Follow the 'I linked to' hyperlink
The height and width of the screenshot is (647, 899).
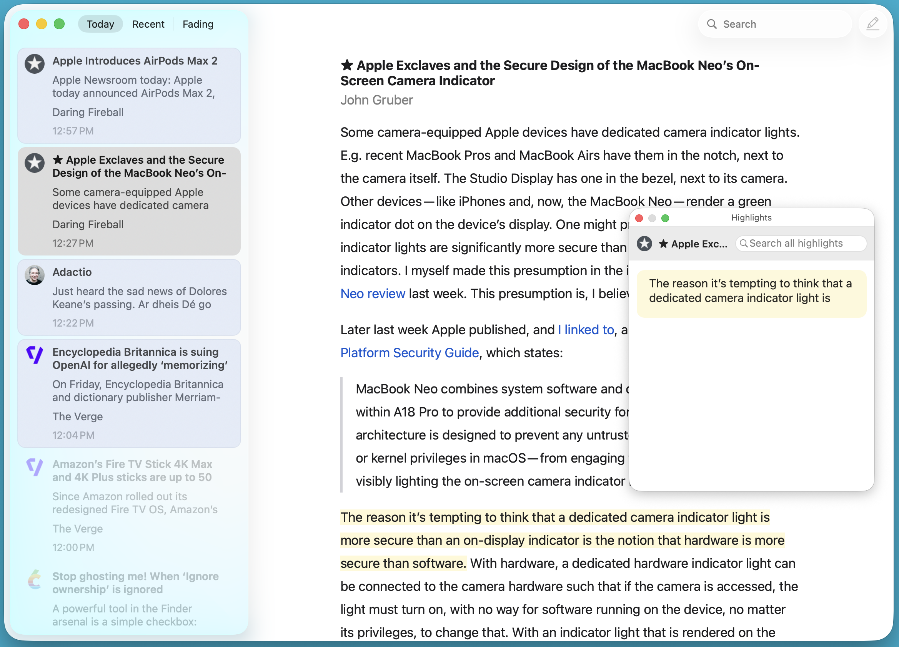tap(586, 330)
